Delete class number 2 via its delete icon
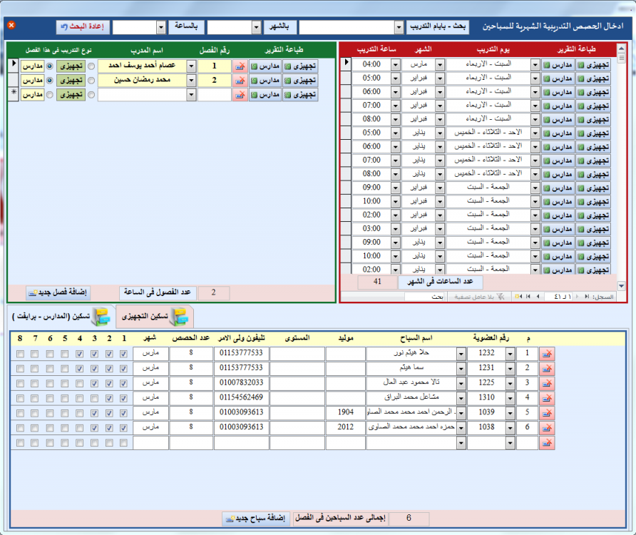Image resolution: width=636 pixels, height=535 pixels. (x=240, y=81)
